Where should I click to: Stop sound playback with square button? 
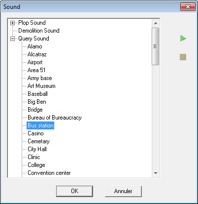pyautogui.click(x=183, y=57)
